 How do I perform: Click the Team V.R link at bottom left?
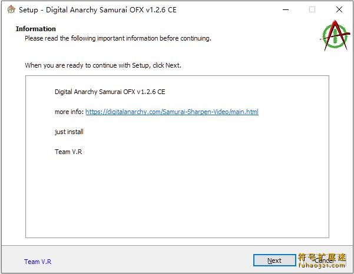[x=38, y=262]
